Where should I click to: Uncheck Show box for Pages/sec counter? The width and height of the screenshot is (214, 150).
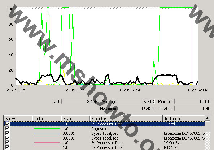coord(7,129)
